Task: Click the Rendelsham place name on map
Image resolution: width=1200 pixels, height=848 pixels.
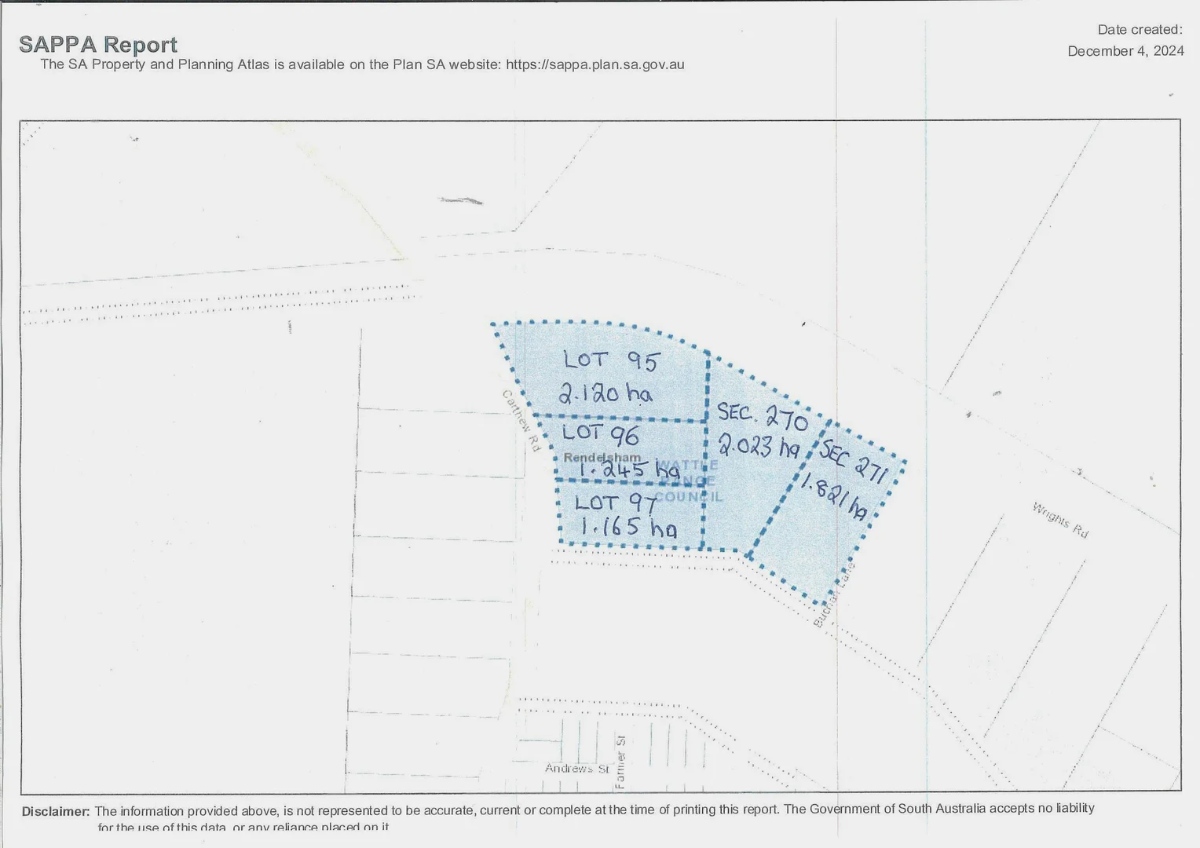Action: tap(602, 457)
